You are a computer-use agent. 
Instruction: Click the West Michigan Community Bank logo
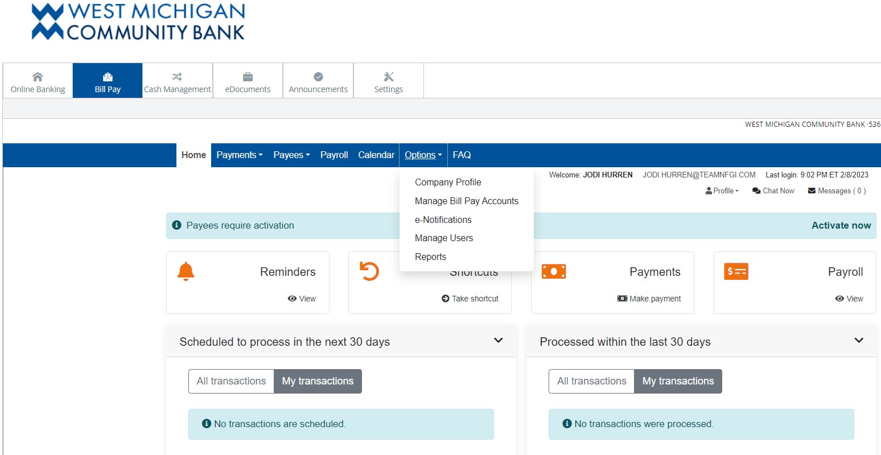tap(138, 22)
